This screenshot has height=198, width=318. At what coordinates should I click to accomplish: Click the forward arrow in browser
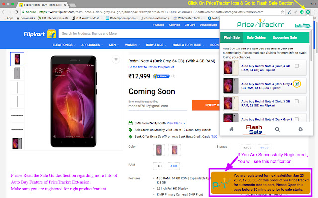10,12
